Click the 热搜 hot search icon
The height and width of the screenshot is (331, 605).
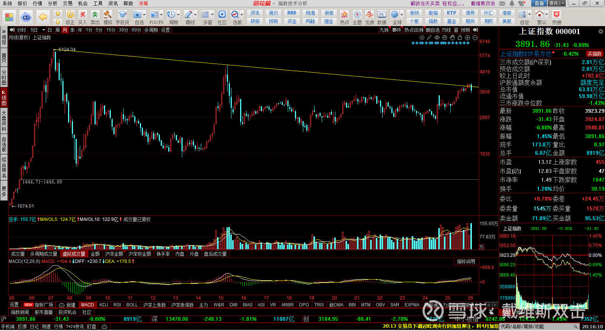(x=557, y=17)
